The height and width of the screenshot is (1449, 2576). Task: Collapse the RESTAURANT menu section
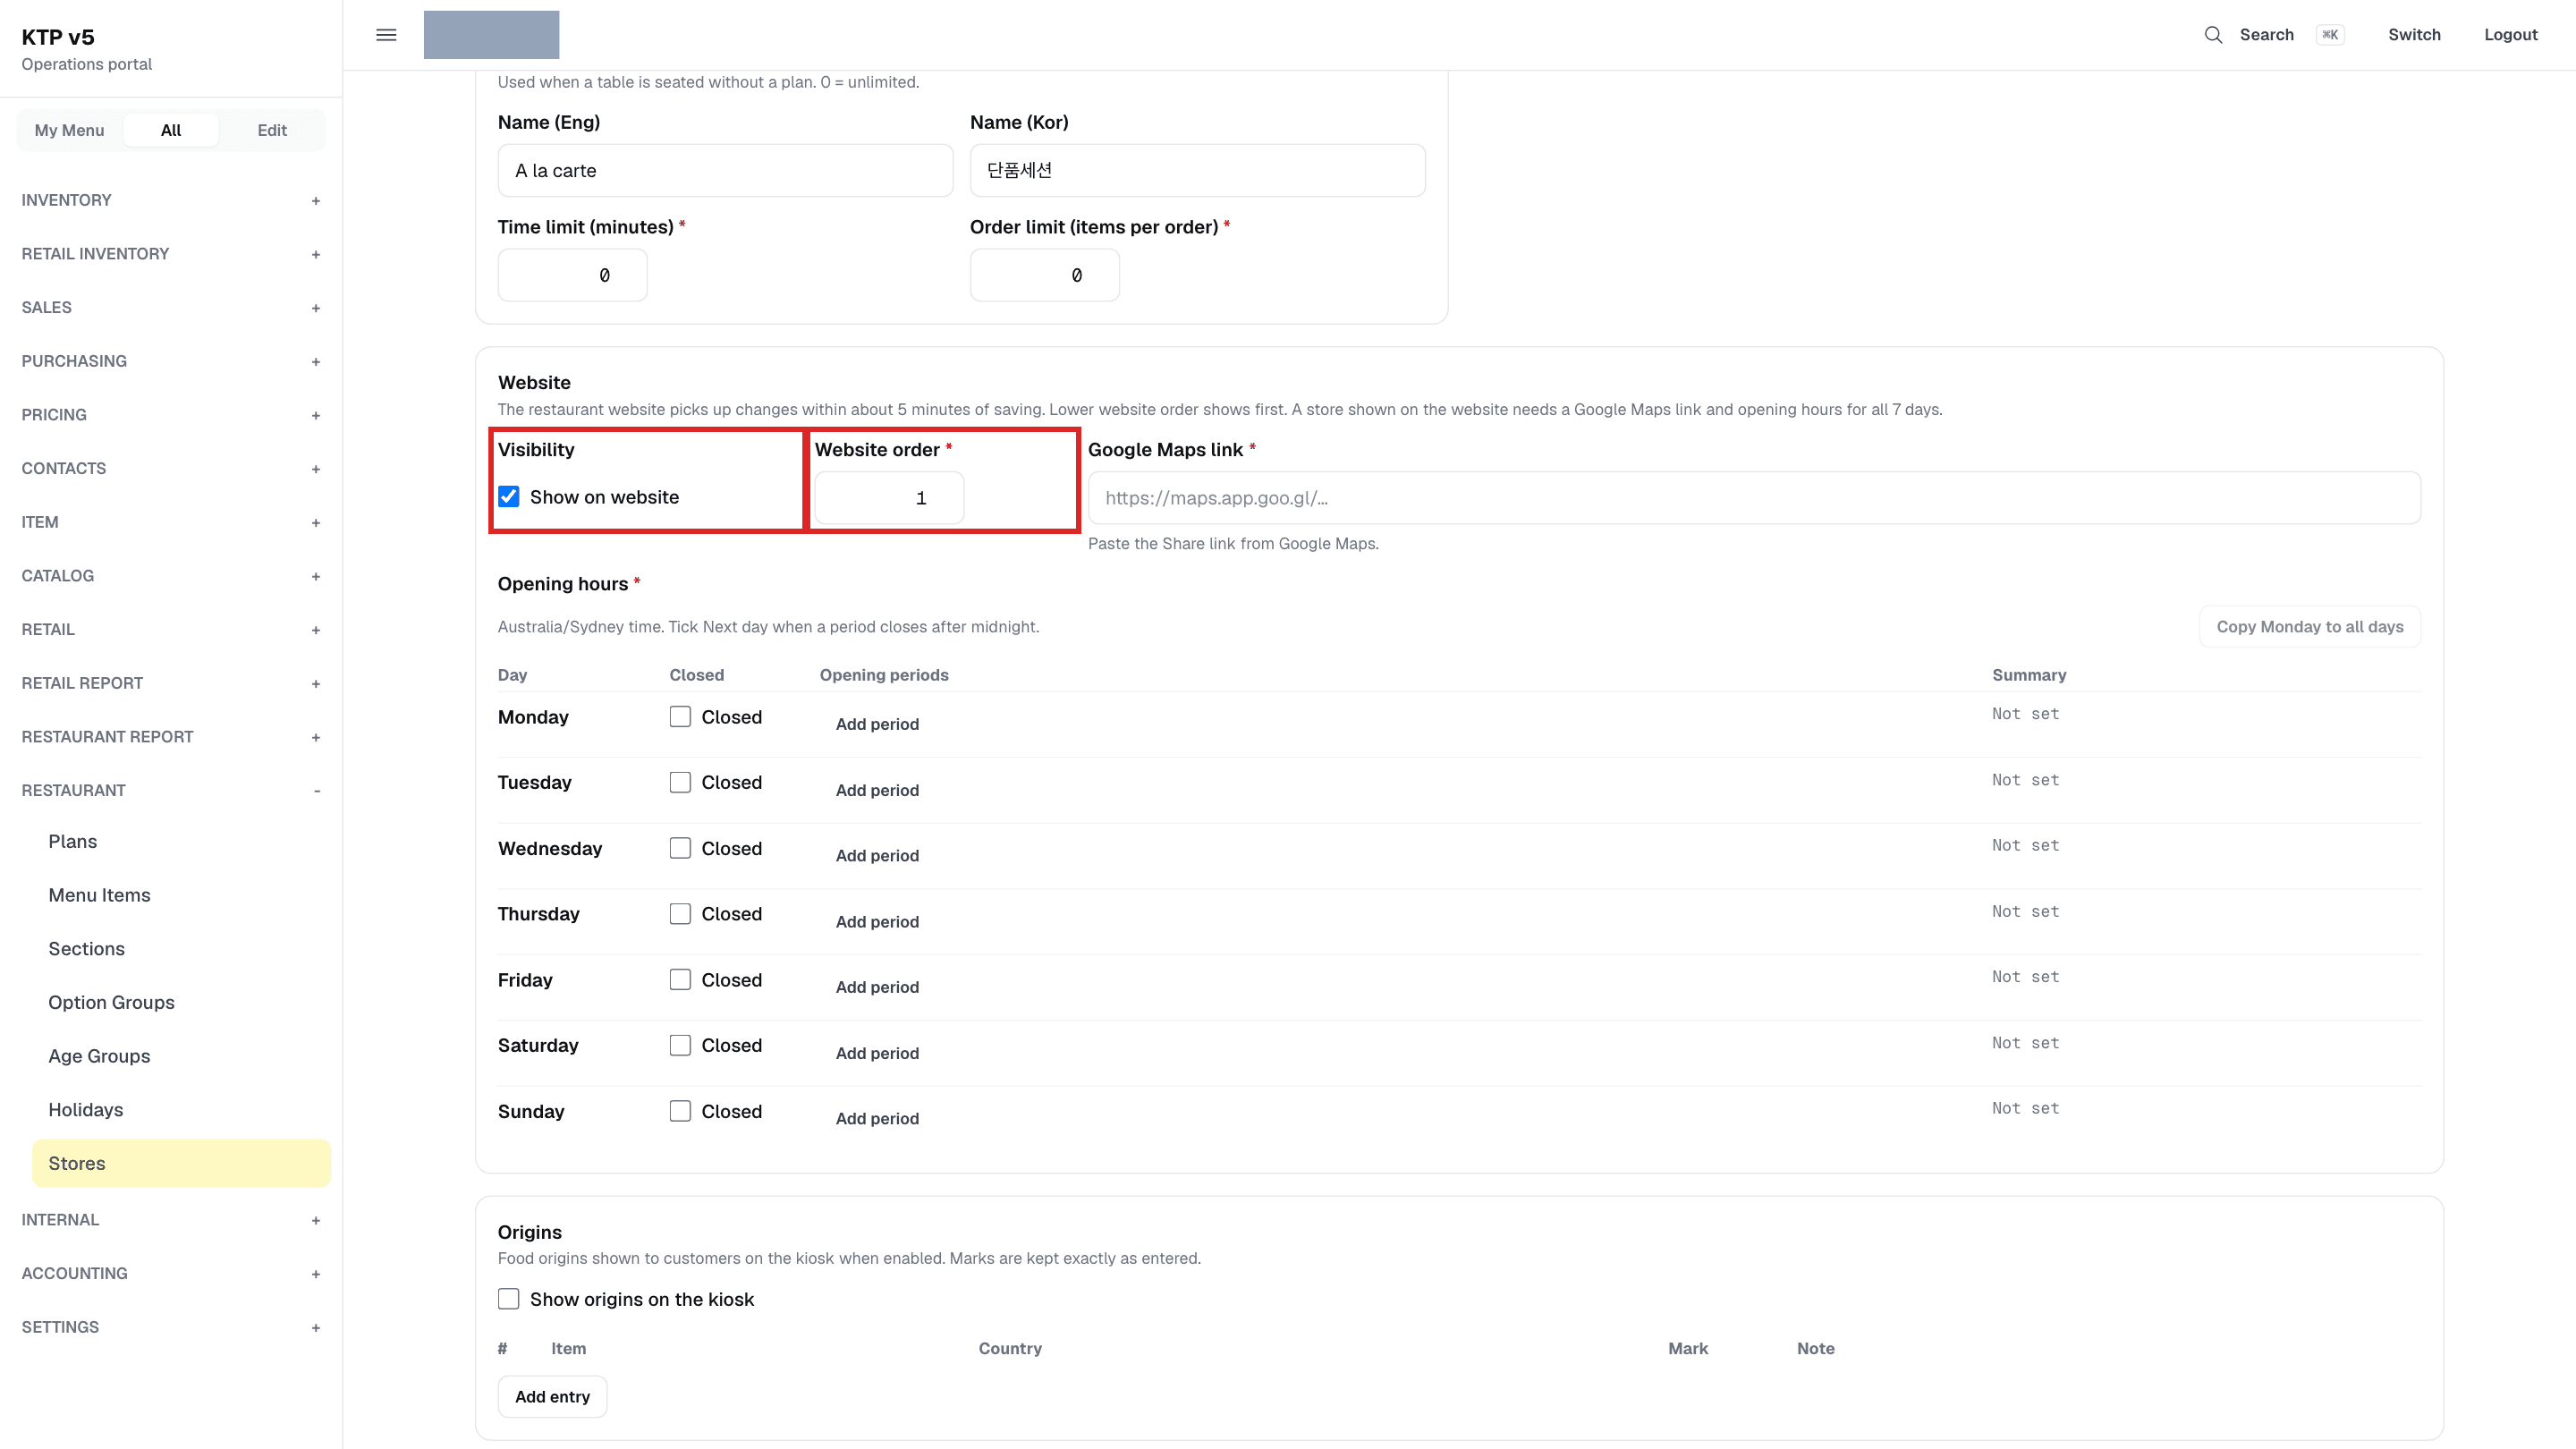click(171, 790)
